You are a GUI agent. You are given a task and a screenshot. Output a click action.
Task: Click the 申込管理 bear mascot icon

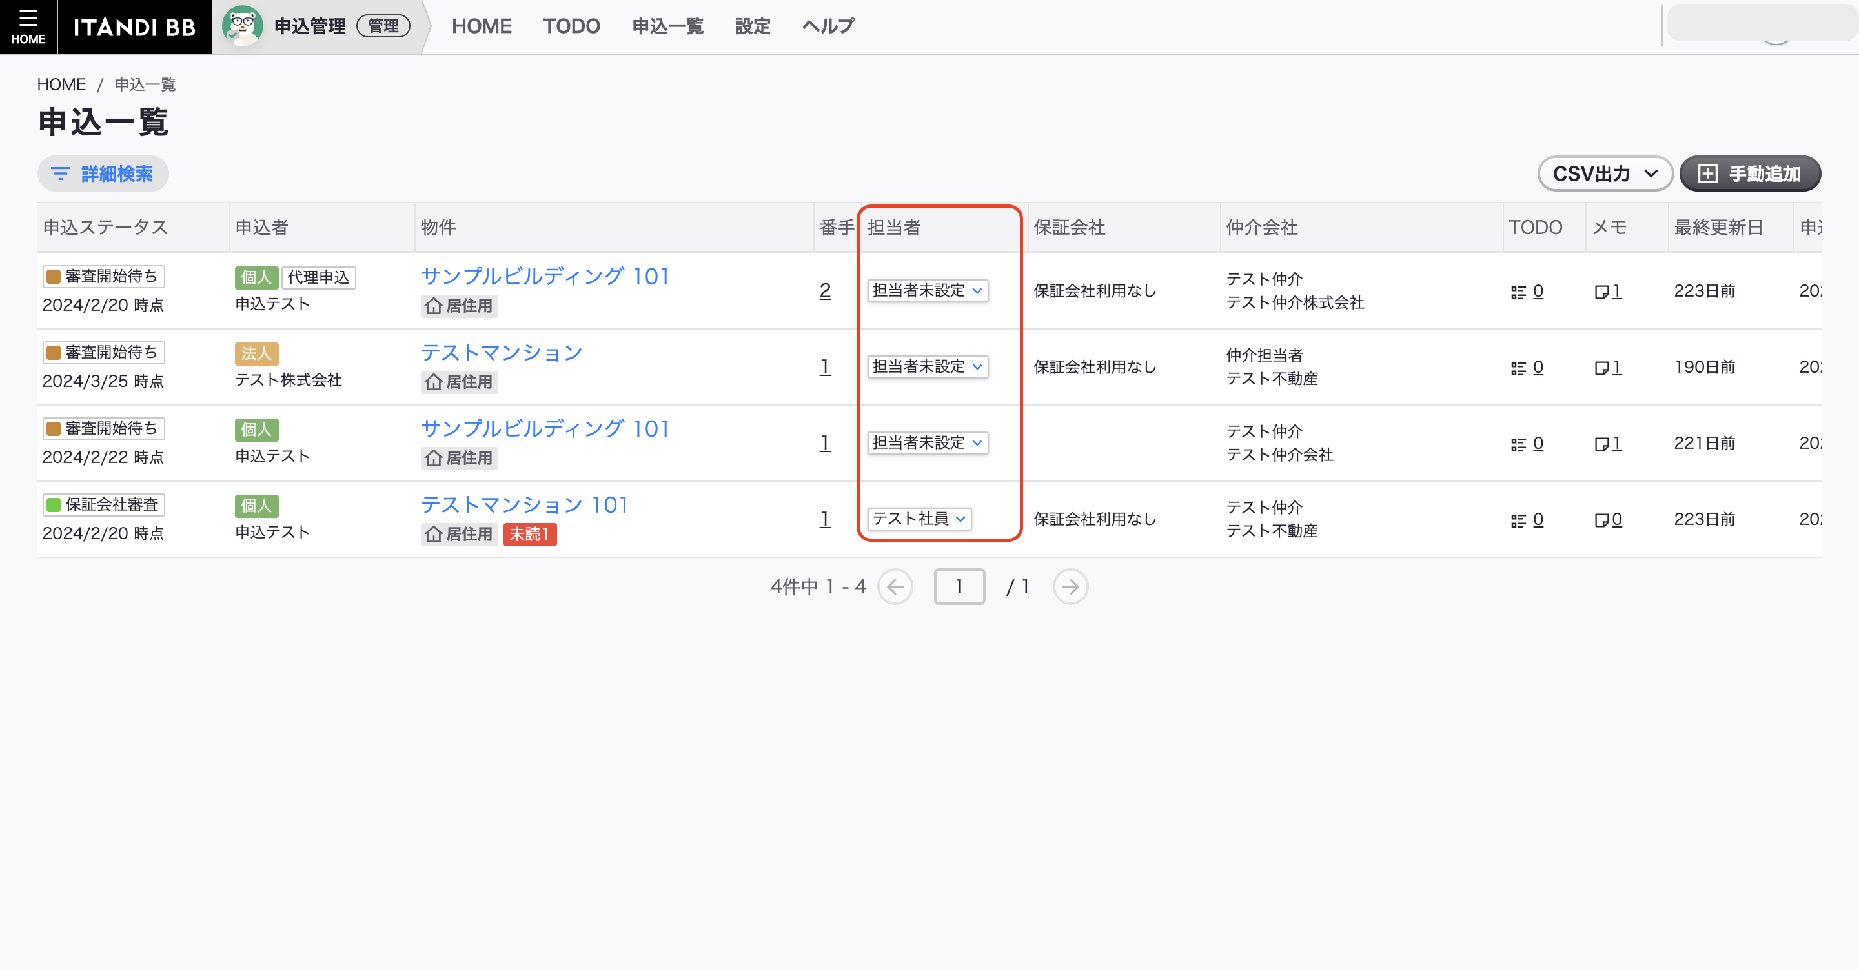pyautogui.click(x=243, y=26)
